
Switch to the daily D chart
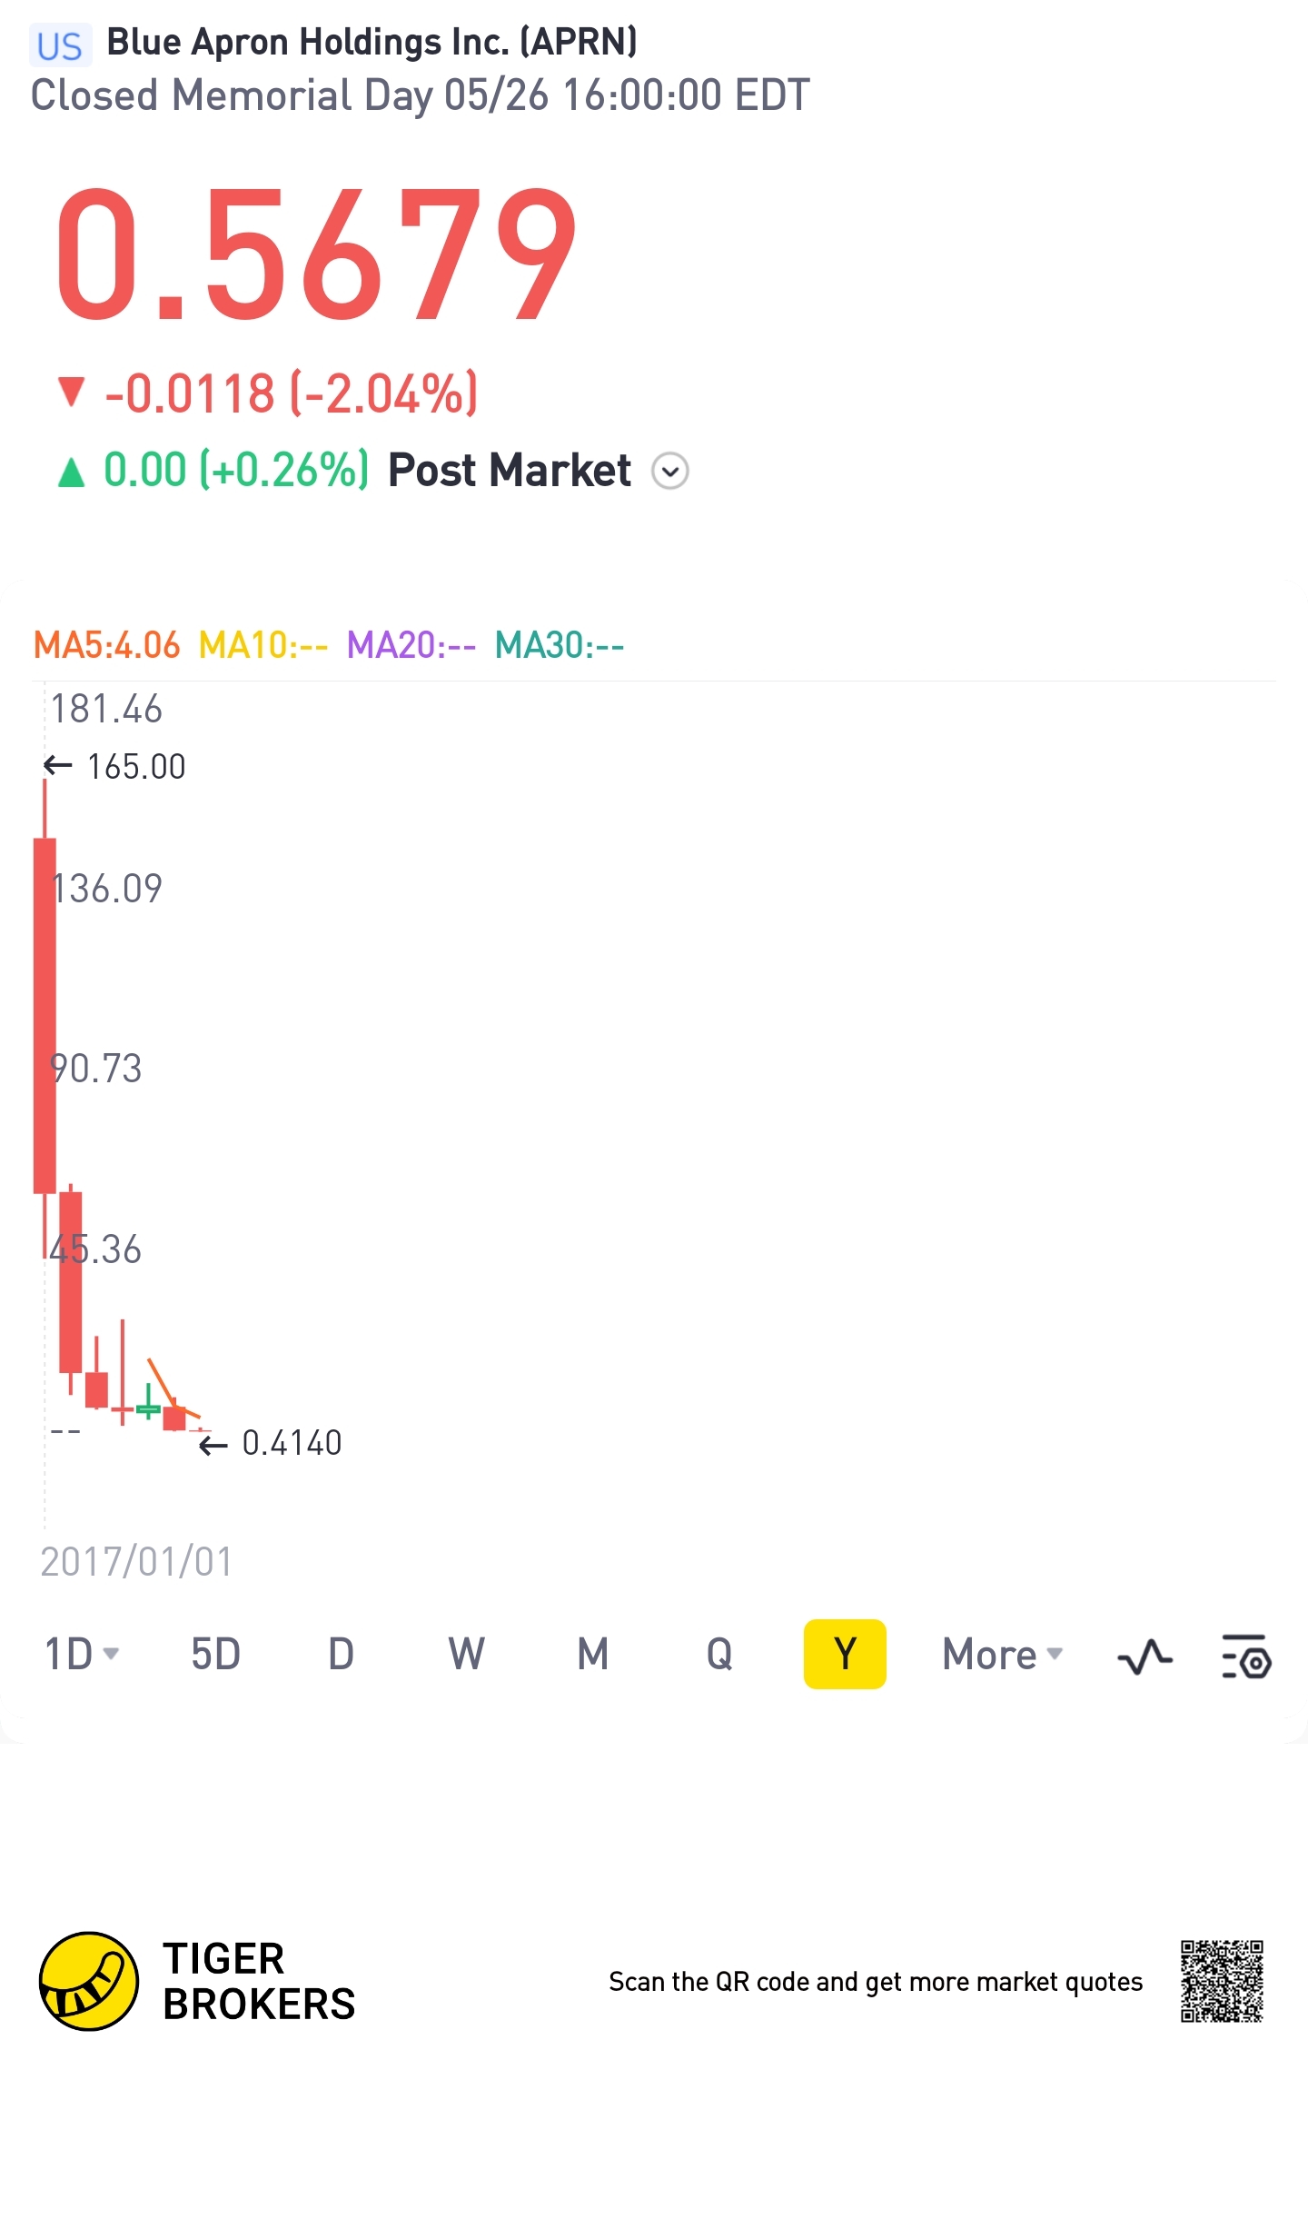[341, 1655]
